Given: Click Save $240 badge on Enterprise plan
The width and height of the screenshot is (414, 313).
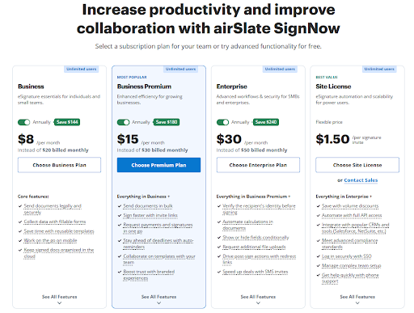Looking at the screenshot, I should tap(266, 122).
